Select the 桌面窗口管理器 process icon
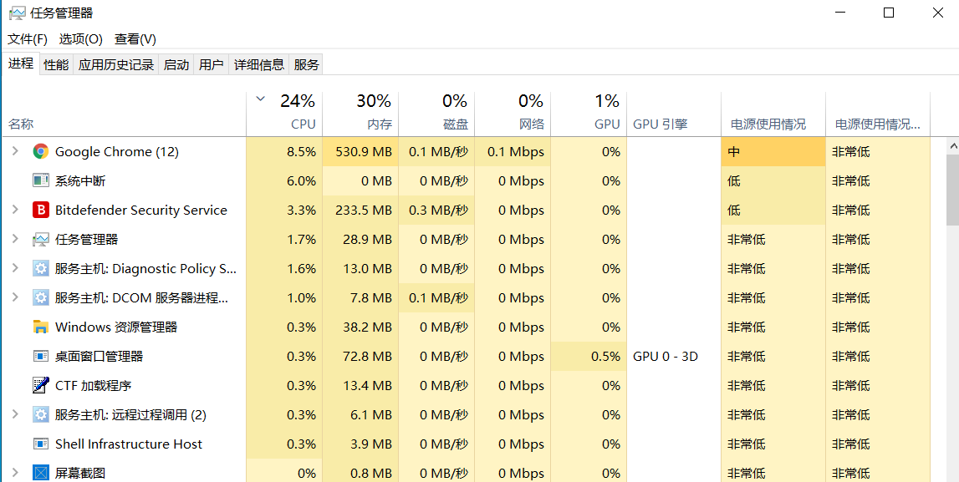Screen dimensions: 959x482 40,356
